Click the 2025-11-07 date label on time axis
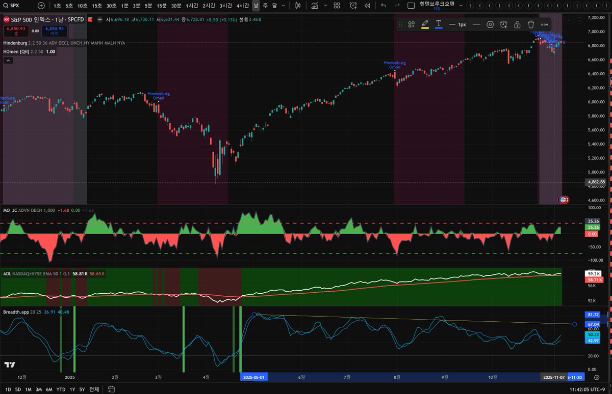Screen dimensions: 612x394 point(553,377)
